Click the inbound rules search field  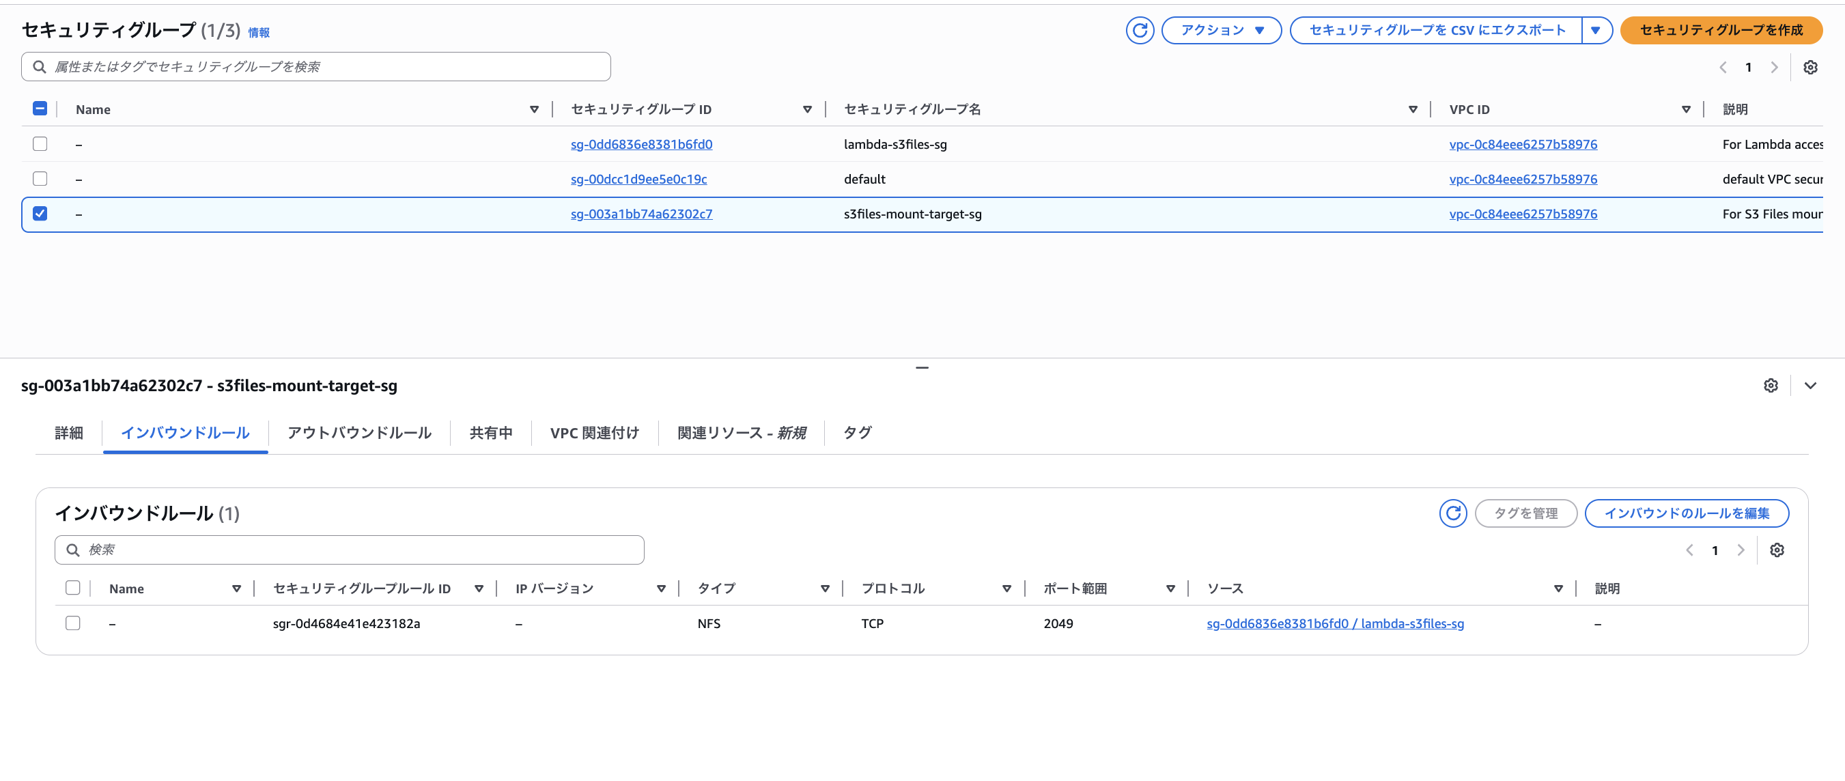coord(349,550)
